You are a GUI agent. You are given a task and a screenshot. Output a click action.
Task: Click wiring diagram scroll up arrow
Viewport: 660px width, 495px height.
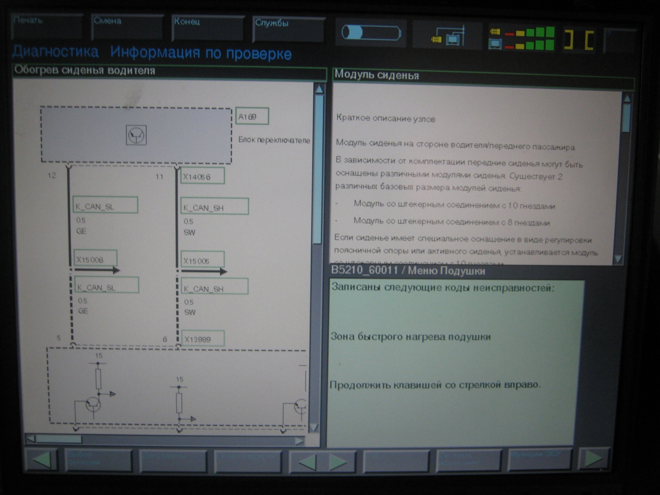pyautogui.click(x=318, y=89)
